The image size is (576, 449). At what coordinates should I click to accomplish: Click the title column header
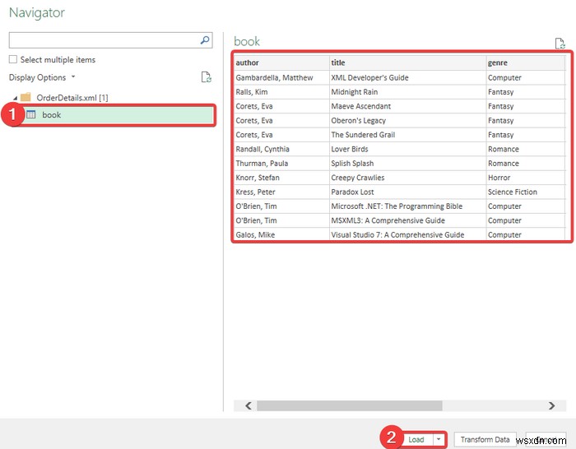tap(408, 62)
